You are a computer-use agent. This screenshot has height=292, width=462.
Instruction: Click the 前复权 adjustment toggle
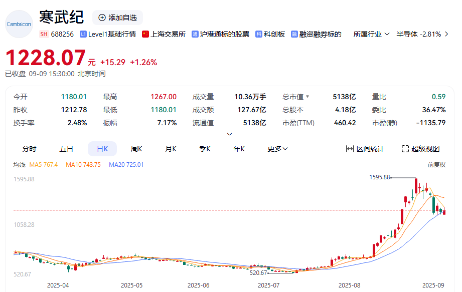tap(436, 164)
